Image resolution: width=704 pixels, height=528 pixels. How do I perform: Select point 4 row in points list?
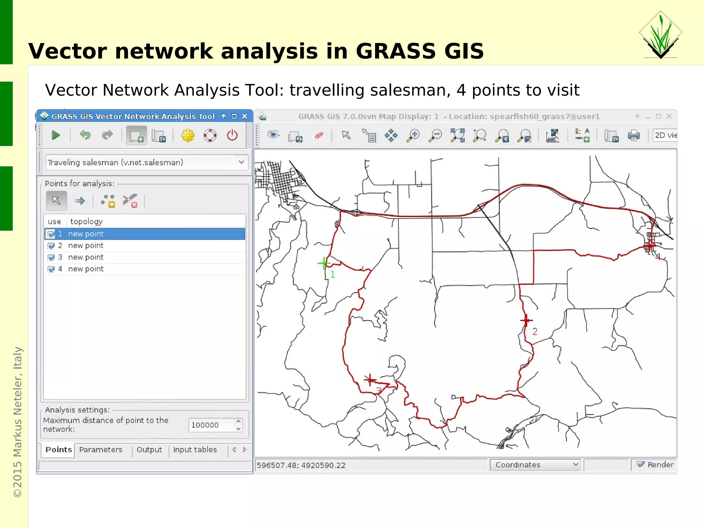point(86,269)
